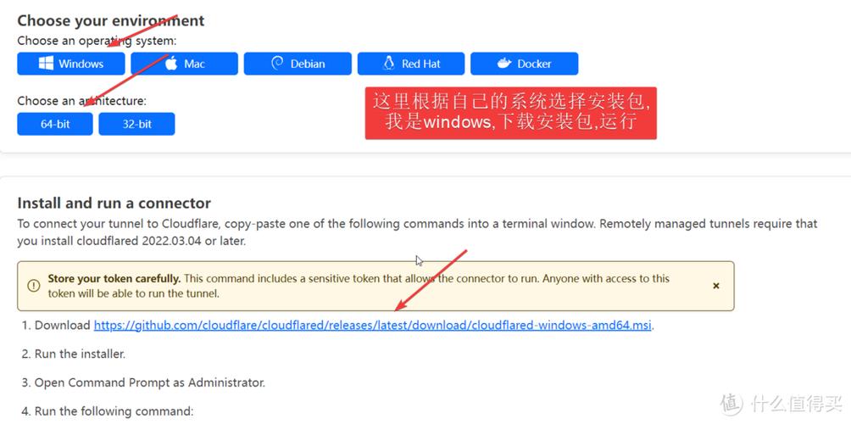Click the Debian swirl icon
Screen dimensions: 851x424
[277, 64]
